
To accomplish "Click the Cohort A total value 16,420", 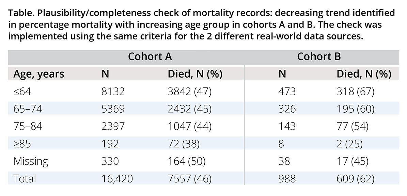I will coord(117,178).
